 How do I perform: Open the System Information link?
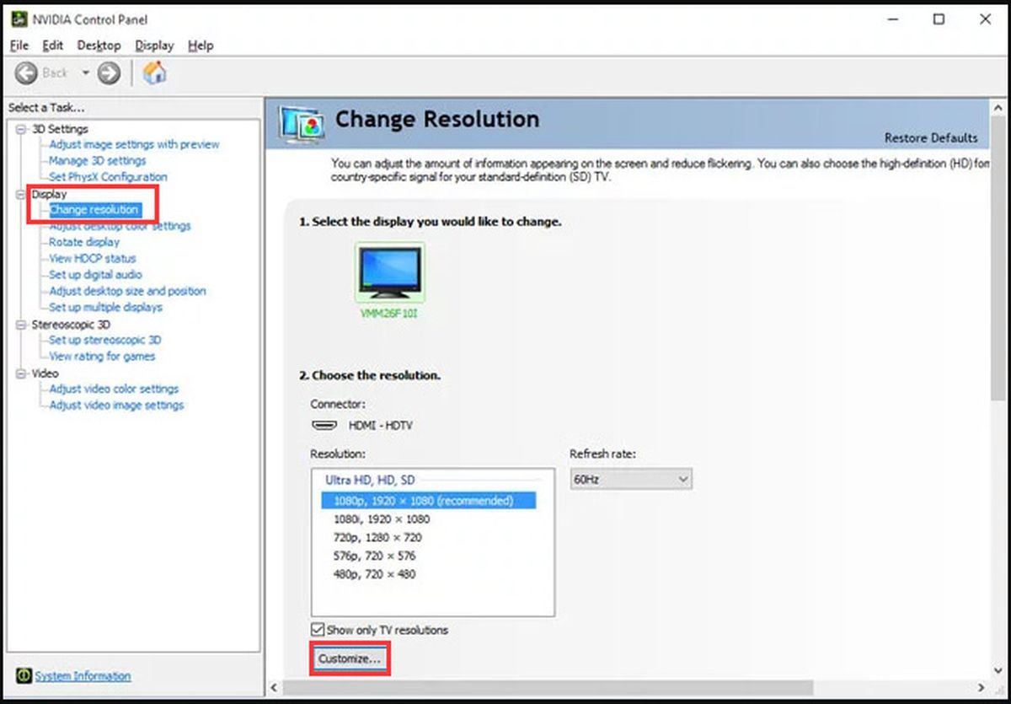tap(83, 676)
